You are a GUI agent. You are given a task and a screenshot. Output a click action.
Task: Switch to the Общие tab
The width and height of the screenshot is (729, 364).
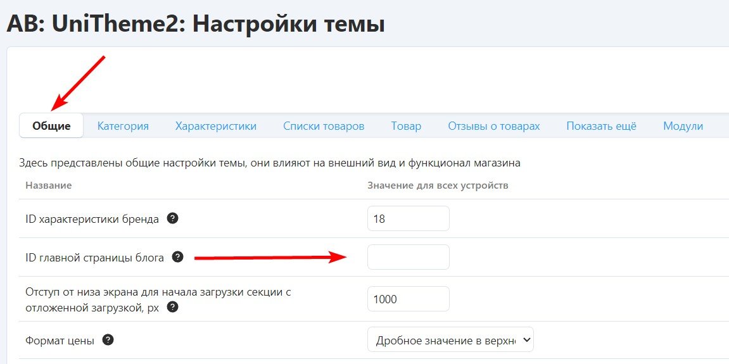pyautogui.click(x=51, y=126)
